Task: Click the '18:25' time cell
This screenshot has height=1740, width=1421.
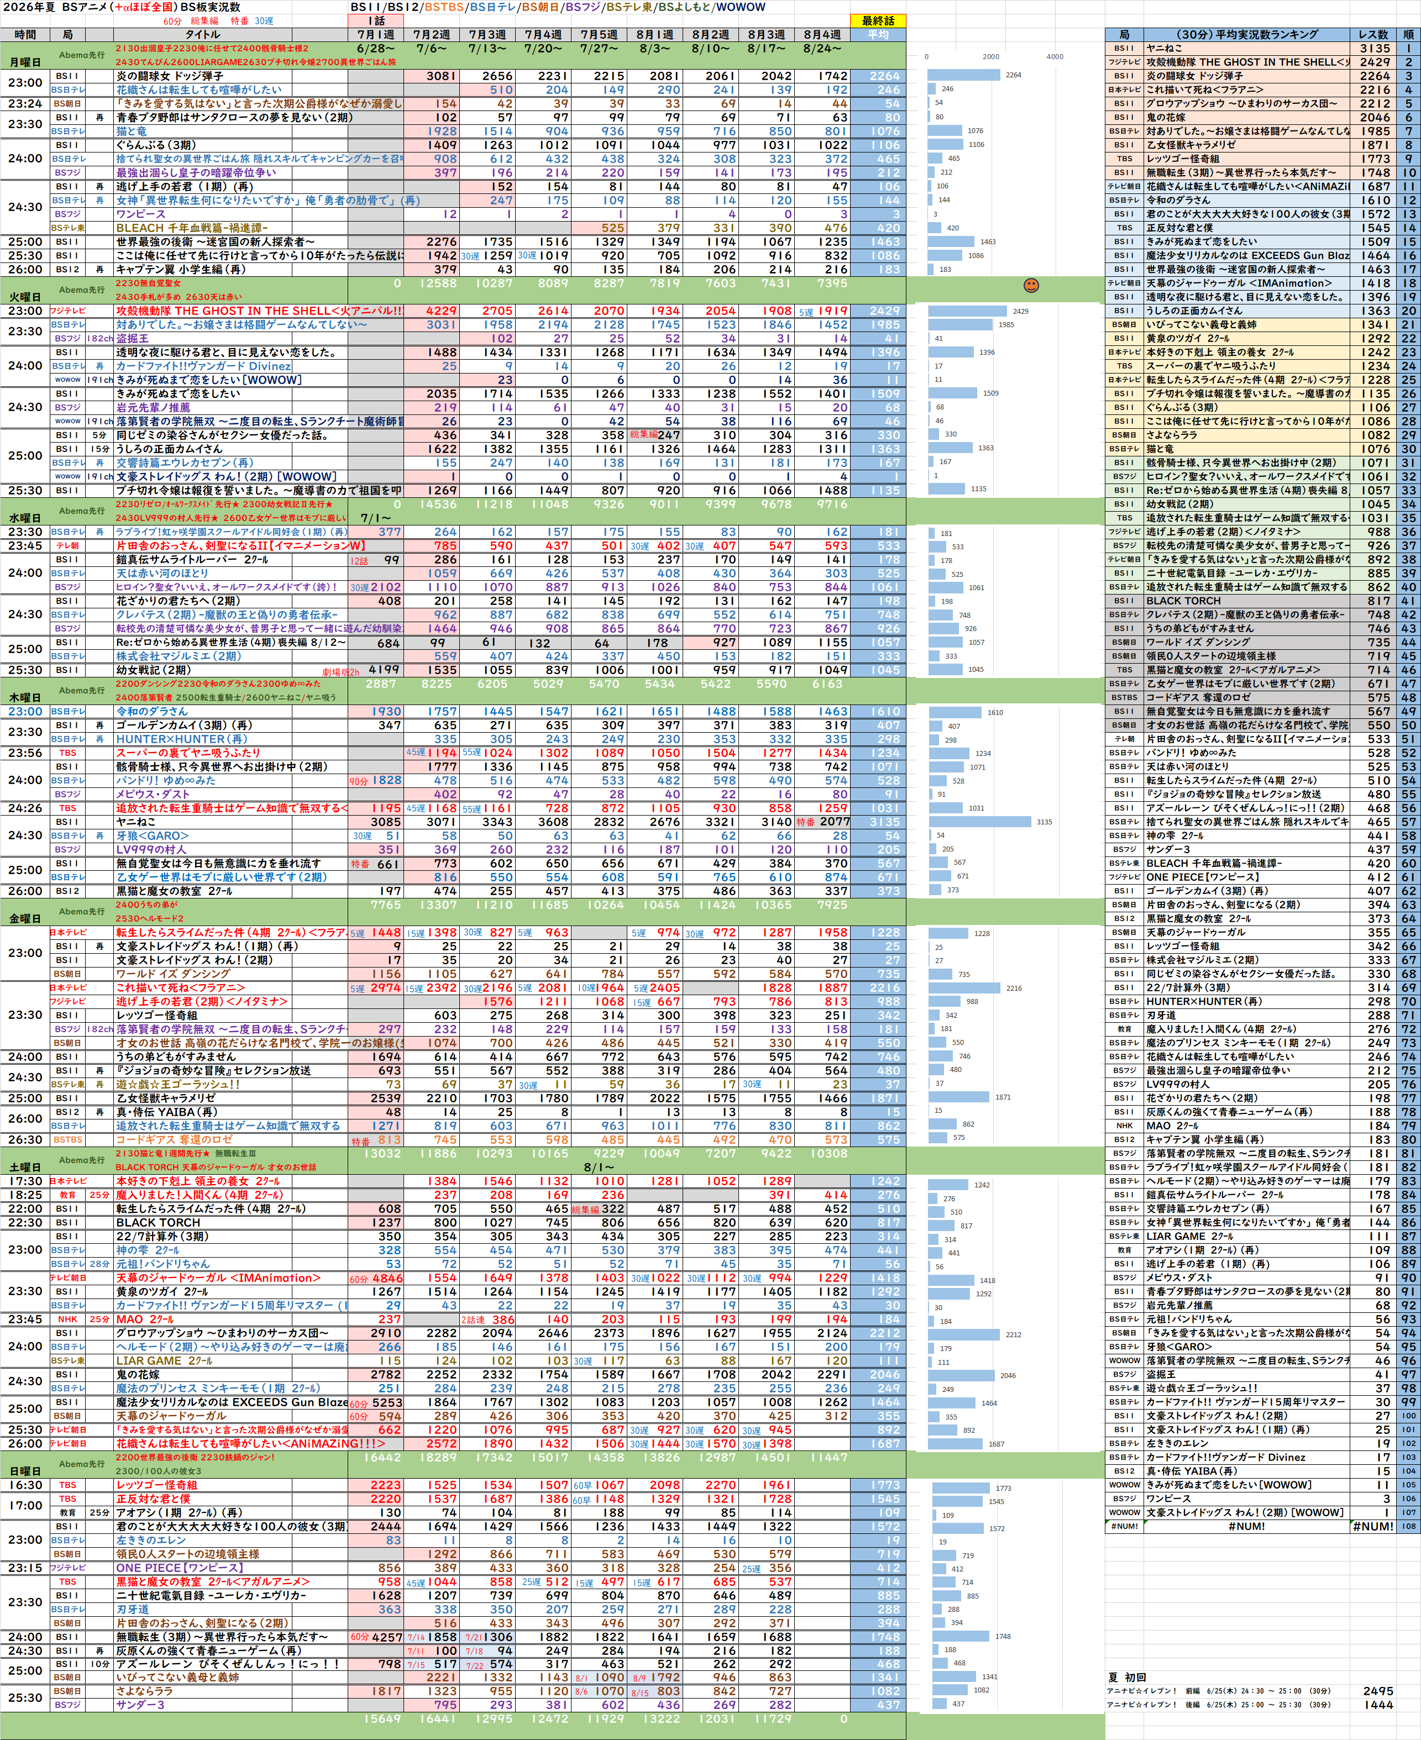Action: pyautogui.click(x=25, y=1195)
